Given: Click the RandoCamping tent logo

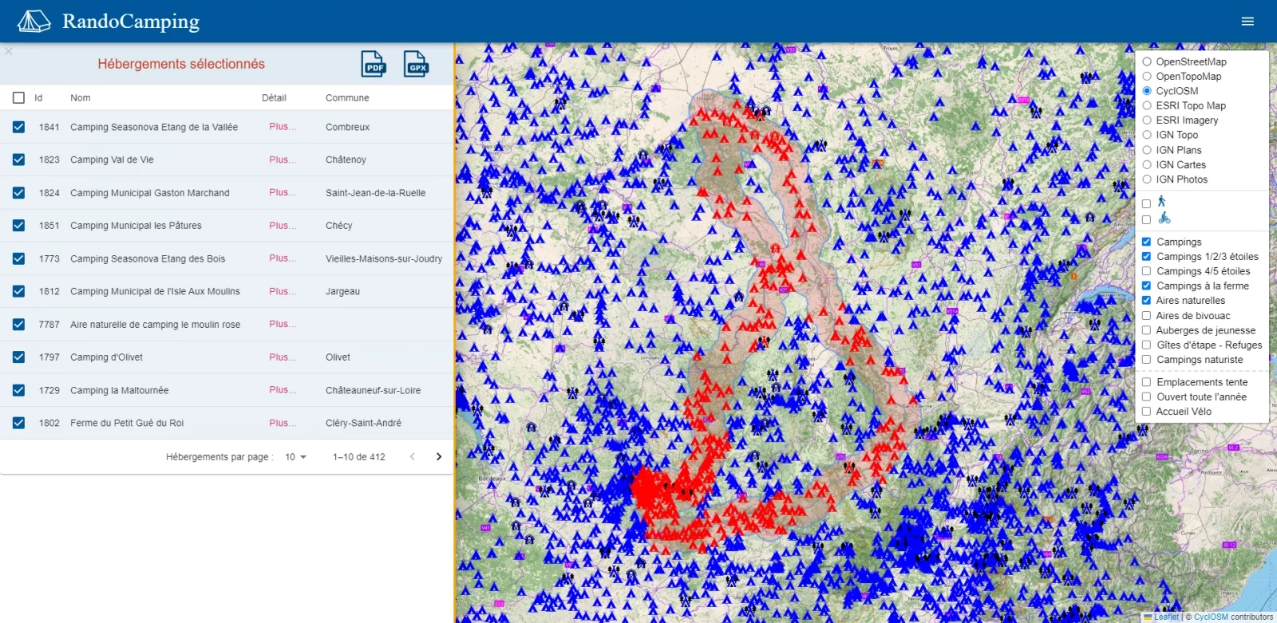Looking at the screenshot, I should pos(34,22).
